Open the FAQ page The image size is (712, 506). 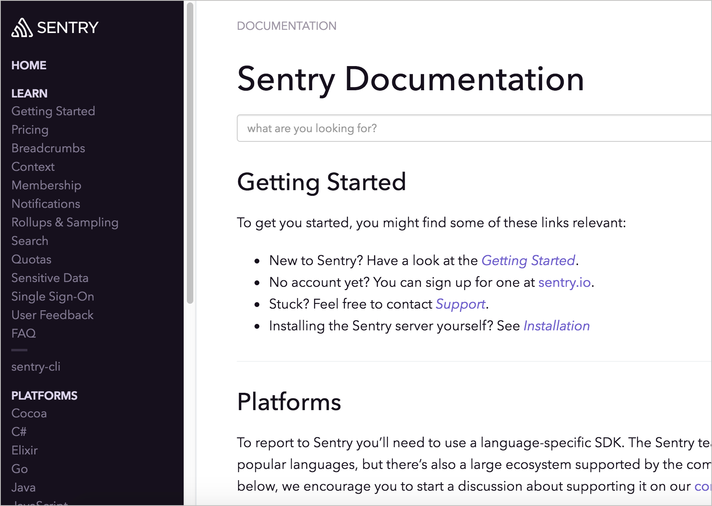[x=24, y=334]
